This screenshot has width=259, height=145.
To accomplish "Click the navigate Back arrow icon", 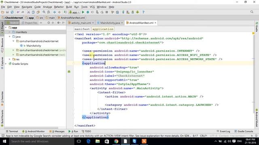I will click(55, 12).
